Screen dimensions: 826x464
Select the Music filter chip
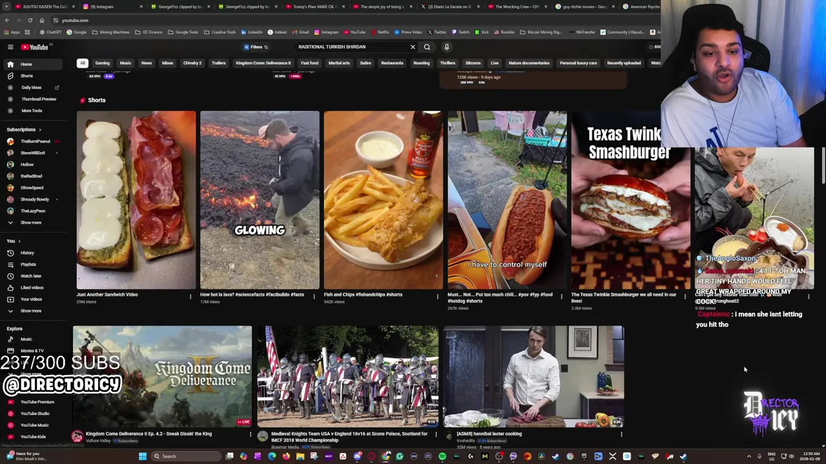click(125, 63)
